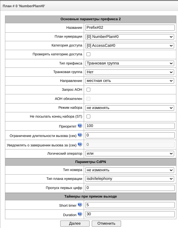Click help icon beside Ограничение длительности вызова

pyautogui.click(x=80, y=135)
